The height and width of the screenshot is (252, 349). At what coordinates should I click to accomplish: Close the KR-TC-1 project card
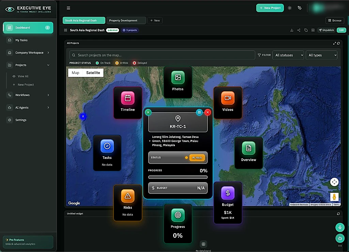point(208,112)
